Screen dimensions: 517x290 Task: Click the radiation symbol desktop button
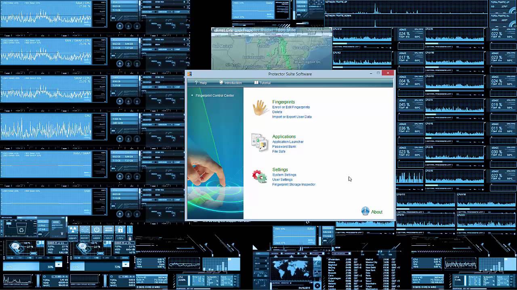[x=73, y=230]
